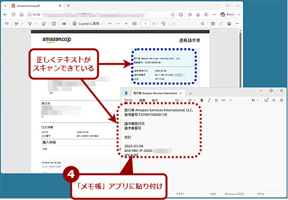Click the Kindle Unlimited item text
Image resolution: width=288 pixels, height=200 pixels.
(x=51, y=162)
